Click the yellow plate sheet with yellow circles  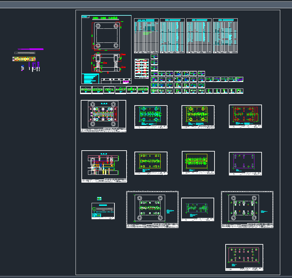198,117
